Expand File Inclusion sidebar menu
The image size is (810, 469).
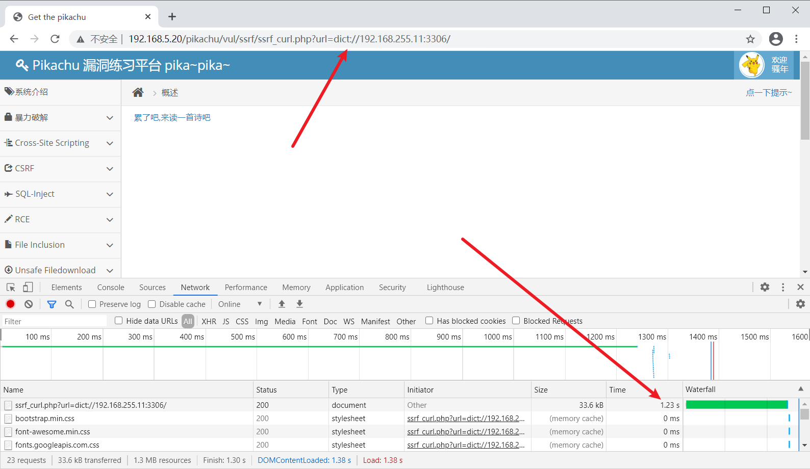60,245
